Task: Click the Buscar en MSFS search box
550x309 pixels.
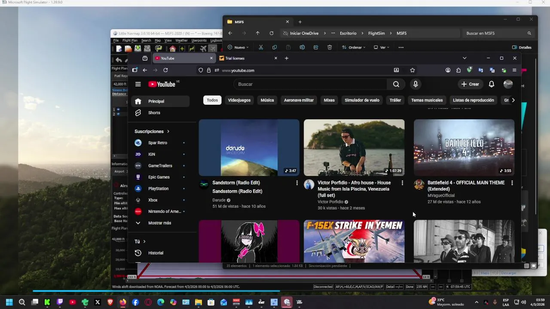Action: click(499, 33)
